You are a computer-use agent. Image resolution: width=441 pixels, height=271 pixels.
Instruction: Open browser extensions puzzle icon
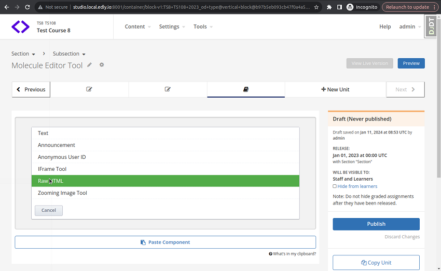[x=329, y=7]
